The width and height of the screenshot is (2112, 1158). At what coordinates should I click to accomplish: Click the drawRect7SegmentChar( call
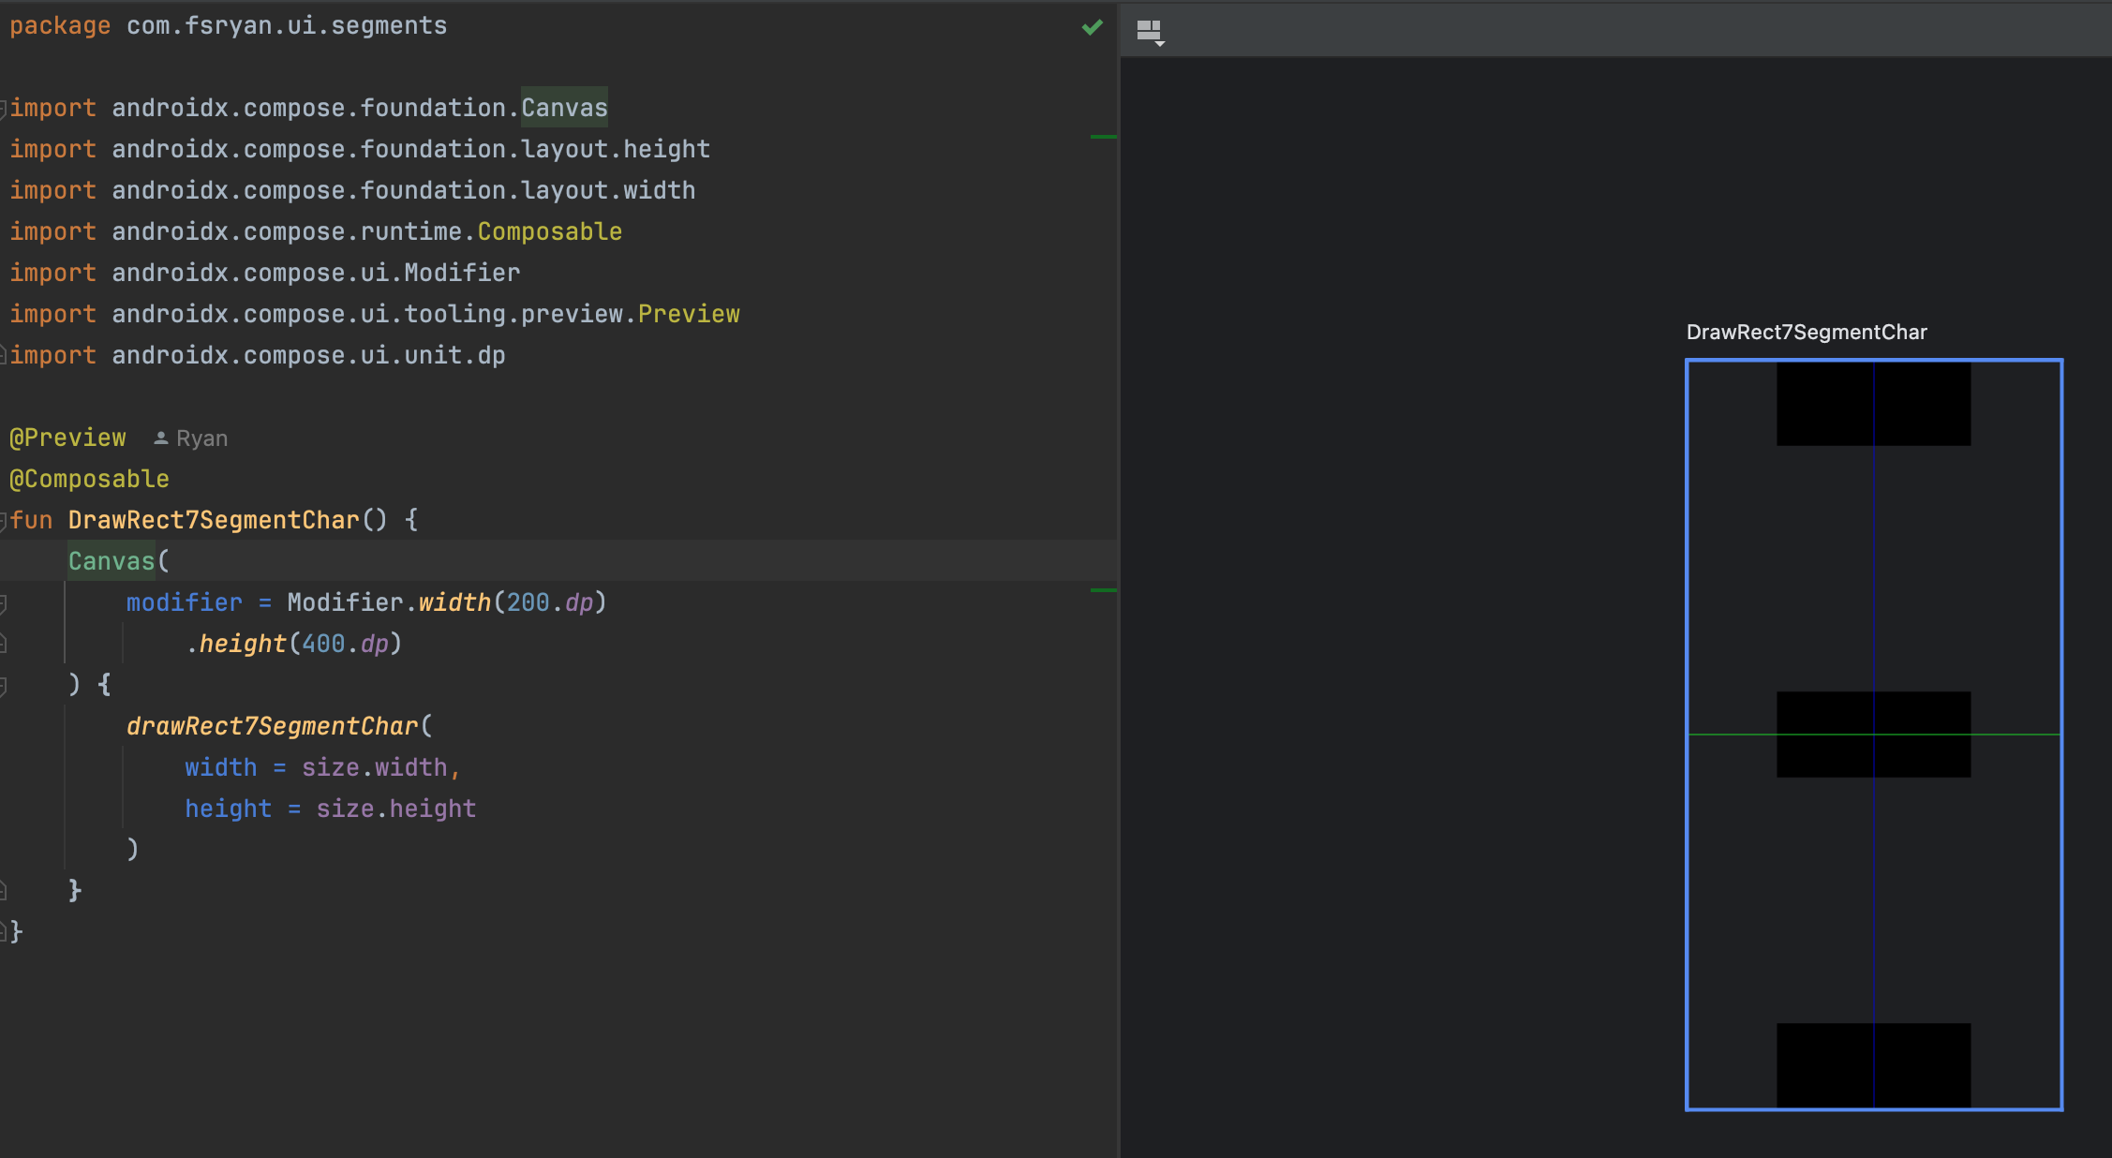pos(279,726)
